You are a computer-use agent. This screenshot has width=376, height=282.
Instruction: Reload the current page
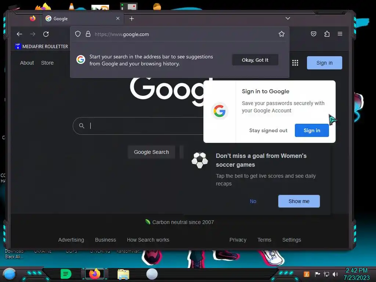[x=46, y=34]
